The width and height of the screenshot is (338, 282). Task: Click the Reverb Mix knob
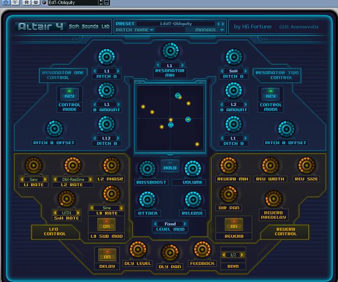coord(228,165)
